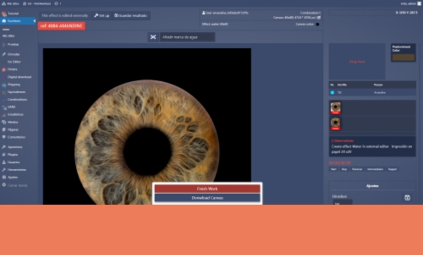Click the iris image on canvas
The height and width of the screenshot is (255, 423).
click(147, 126)
